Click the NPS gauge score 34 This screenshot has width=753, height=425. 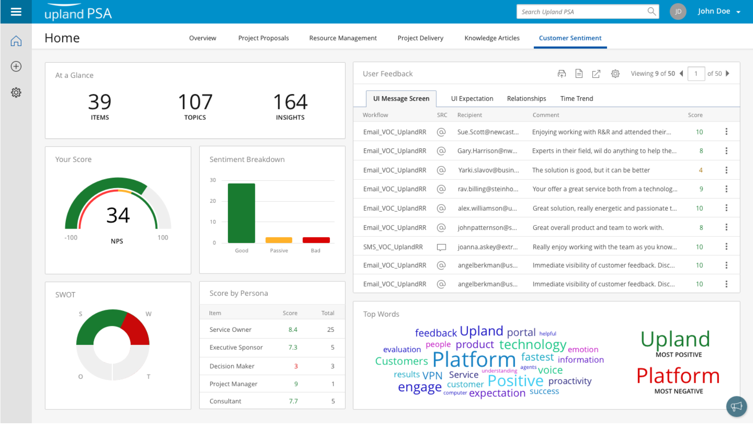pyautogui.click(x=118, y=215)
